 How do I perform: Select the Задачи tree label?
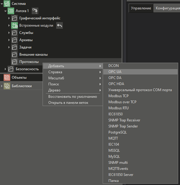(25, 47)
